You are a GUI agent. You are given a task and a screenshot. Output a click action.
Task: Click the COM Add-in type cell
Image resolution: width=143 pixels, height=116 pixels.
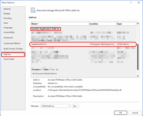[123, 44]
